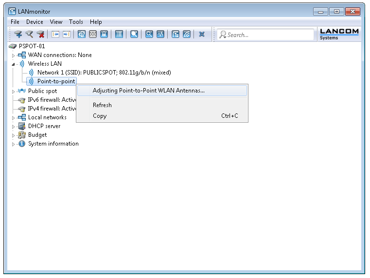
Task: Select the Network 1 PUBLICSPOT entry
Action: tap(104, 73)
